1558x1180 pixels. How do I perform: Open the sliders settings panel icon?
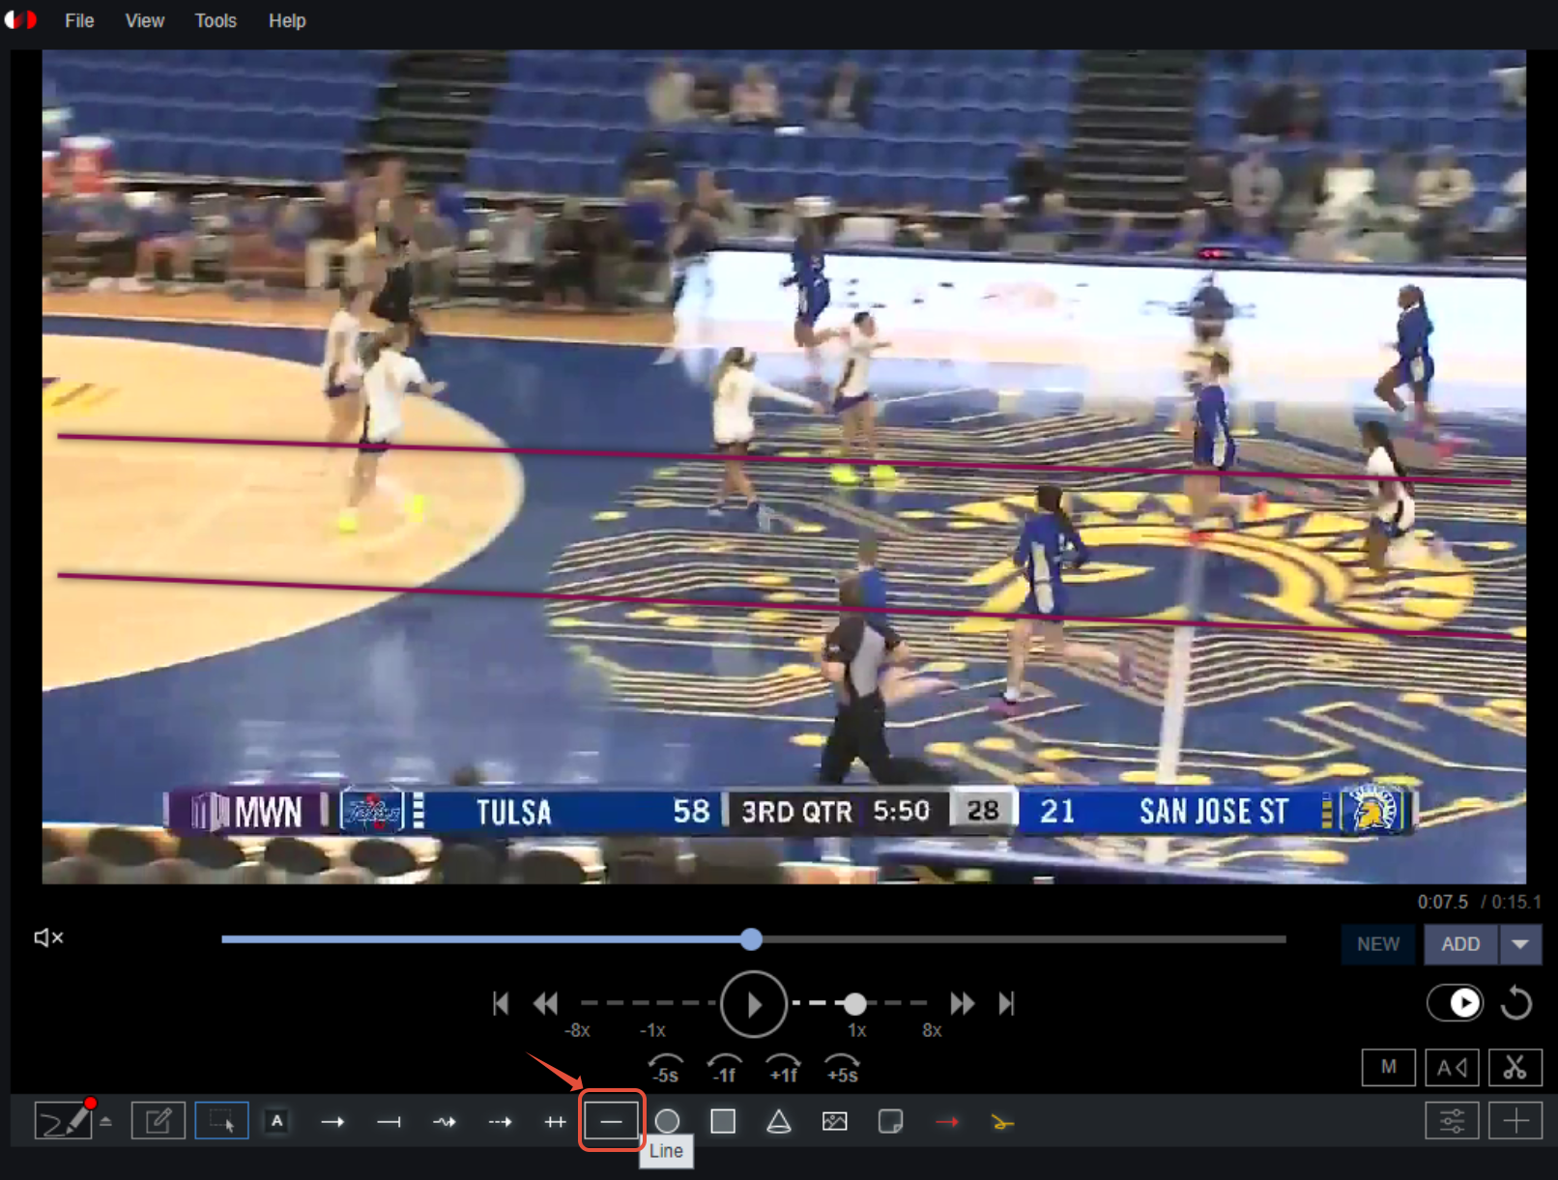tap(1452, 1121)
